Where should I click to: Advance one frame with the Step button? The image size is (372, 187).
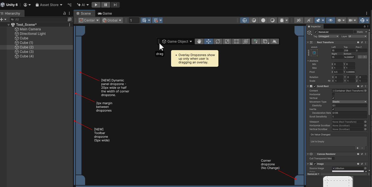pos(115,5)
